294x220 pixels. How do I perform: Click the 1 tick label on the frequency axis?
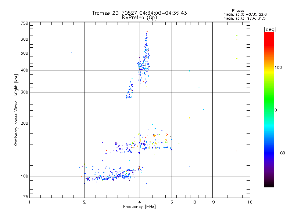point(29,202)
